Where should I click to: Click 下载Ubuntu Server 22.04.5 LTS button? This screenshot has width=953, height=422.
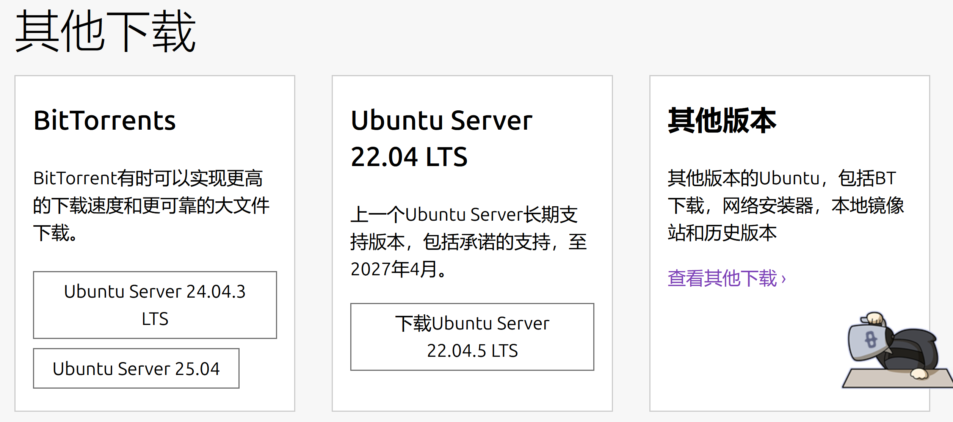[472, 337]
